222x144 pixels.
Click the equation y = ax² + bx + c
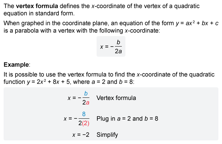197,23
